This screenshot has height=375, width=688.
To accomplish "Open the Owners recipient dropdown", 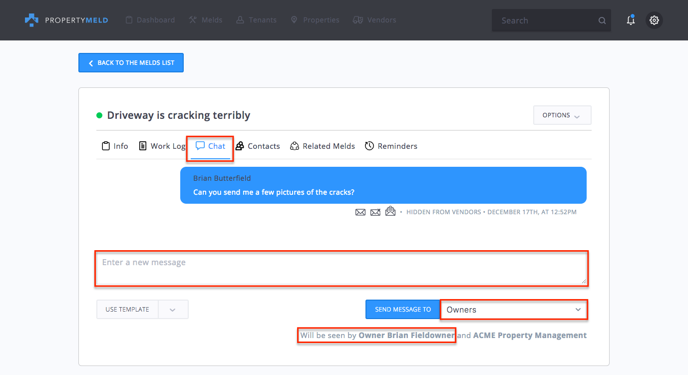I will [x=514, y=310].
